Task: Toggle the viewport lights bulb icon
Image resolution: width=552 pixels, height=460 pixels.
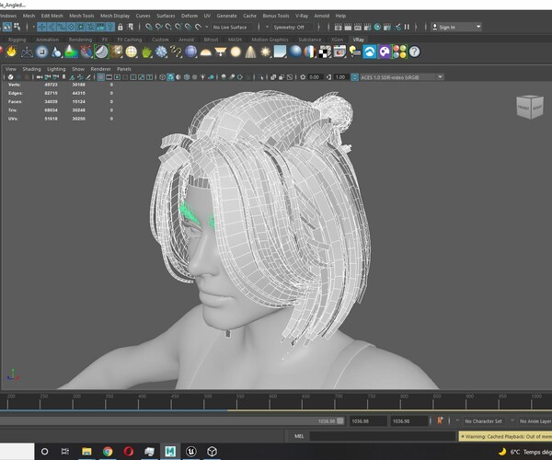Action: click(x=202, y=77)
